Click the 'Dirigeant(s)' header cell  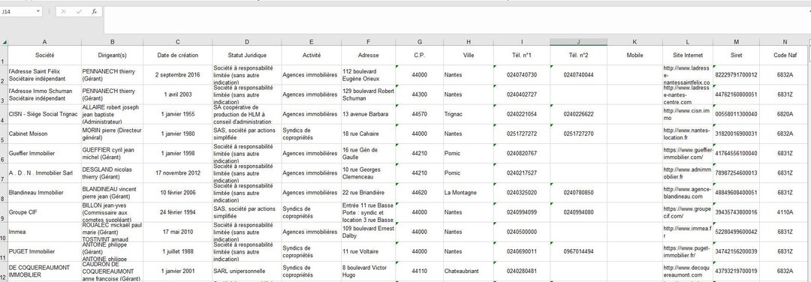pos(112,55)
